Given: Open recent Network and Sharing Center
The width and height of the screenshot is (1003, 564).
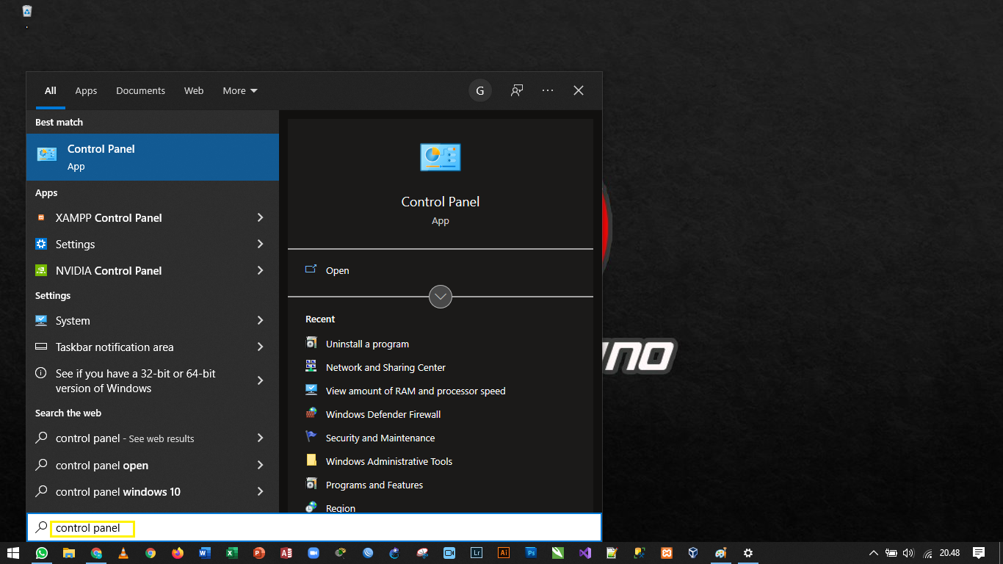Looking at the screenshot, I should point(385,367).
